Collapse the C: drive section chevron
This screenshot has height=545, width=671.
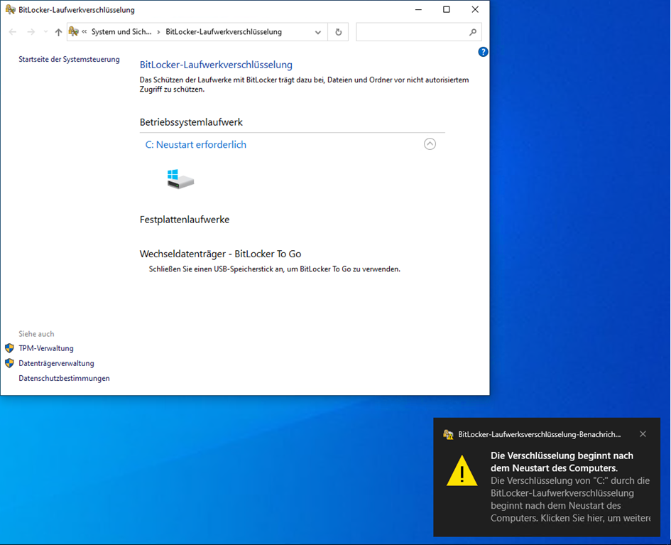point(430,144)
